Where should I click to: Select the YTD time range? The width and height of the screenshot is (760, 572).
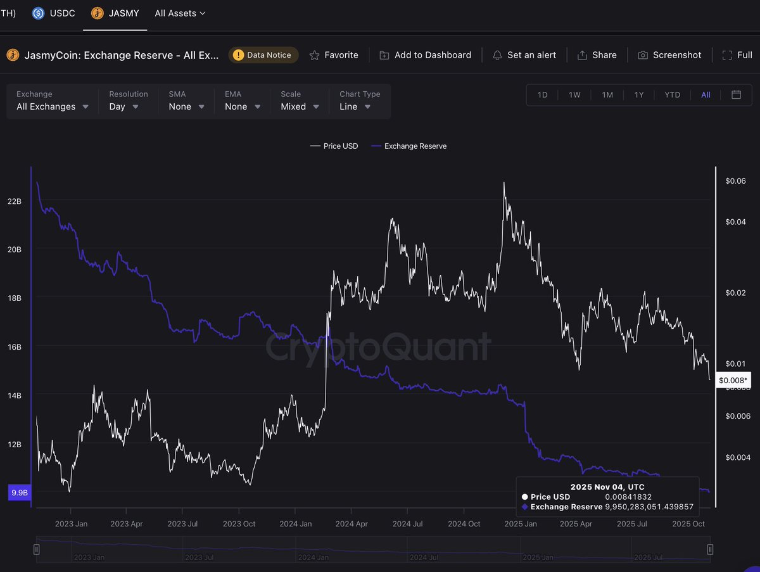coord(673,95)
